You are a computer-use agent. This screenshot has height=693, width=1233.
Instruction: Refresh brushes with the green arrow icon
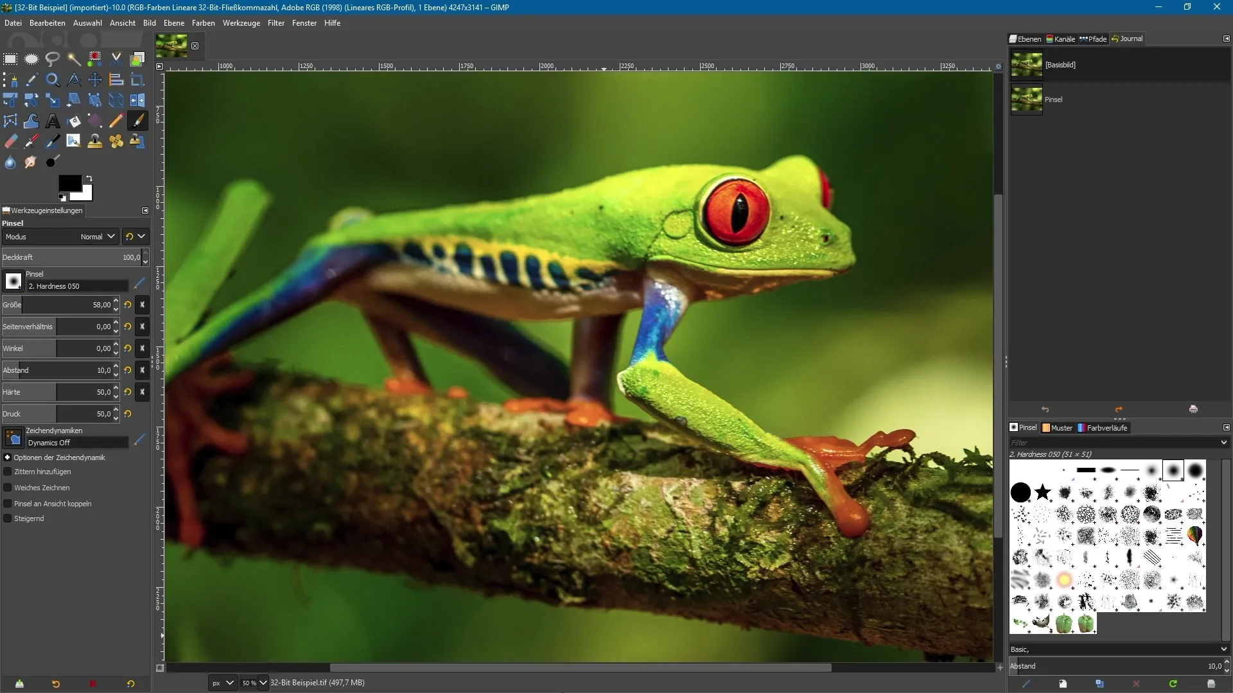(1173, 684)
